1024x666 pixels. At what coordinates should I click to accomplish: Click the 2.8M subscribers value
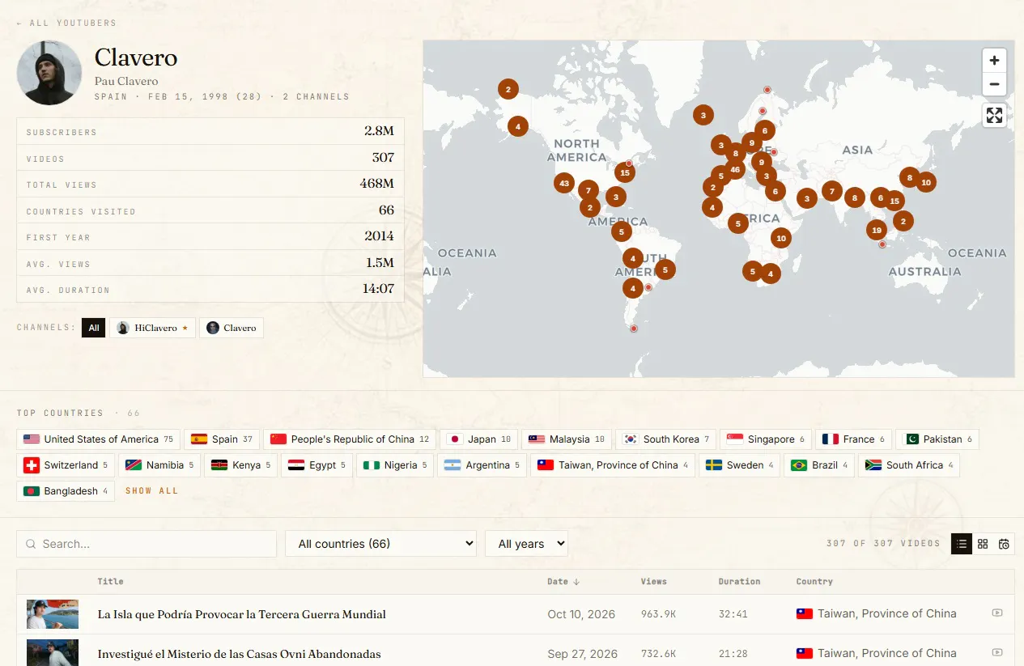[x=379, y=131]
